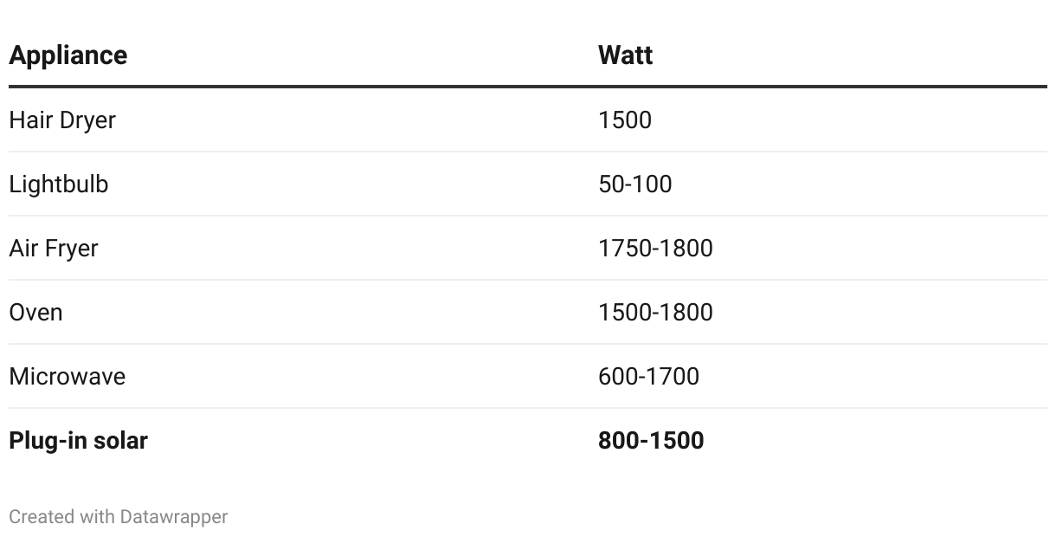The height and width of the screenshot is (537, 1056).
Task: Click the Watt column header
Action: [625, 55]
